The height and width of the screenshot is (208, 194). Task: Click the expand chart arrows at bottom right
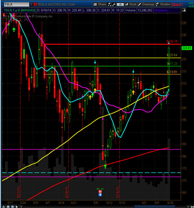(x=192, y=207)
